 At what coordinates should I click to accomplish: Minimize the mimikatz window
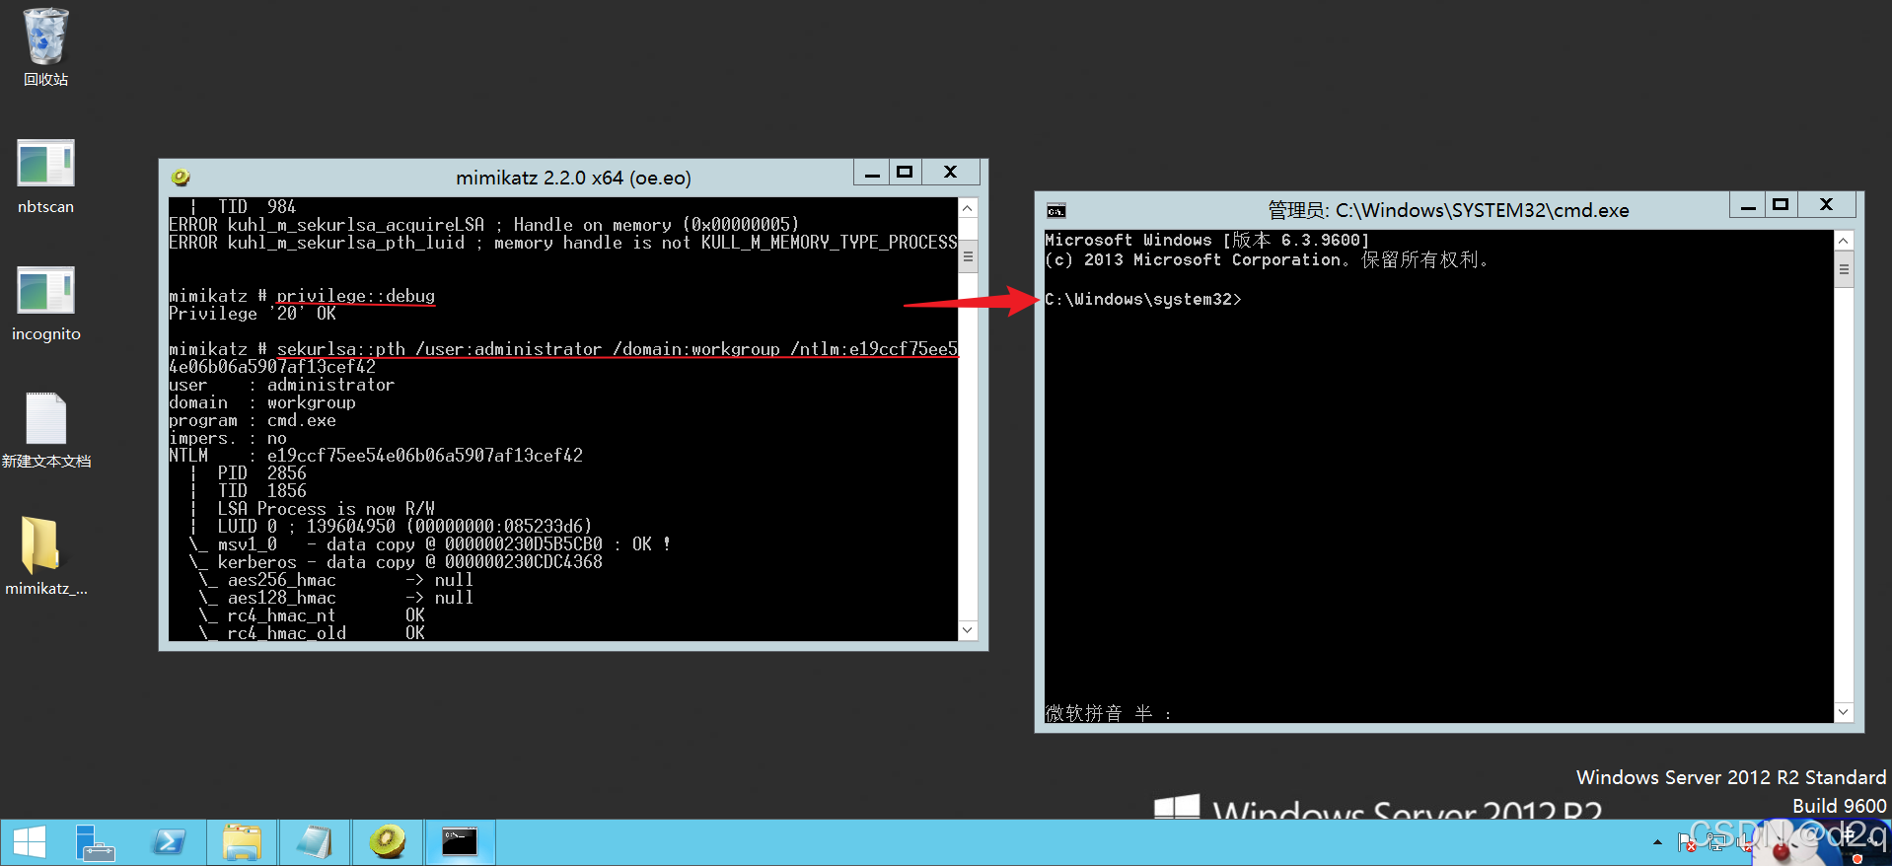click(x=872, y=173)
